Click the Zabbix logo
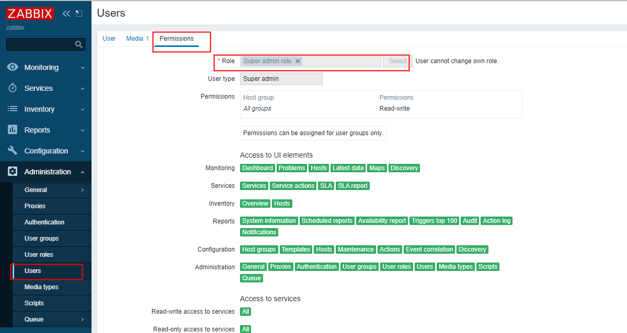The height and width of the screenshot is (333, 627). (30, 14)
